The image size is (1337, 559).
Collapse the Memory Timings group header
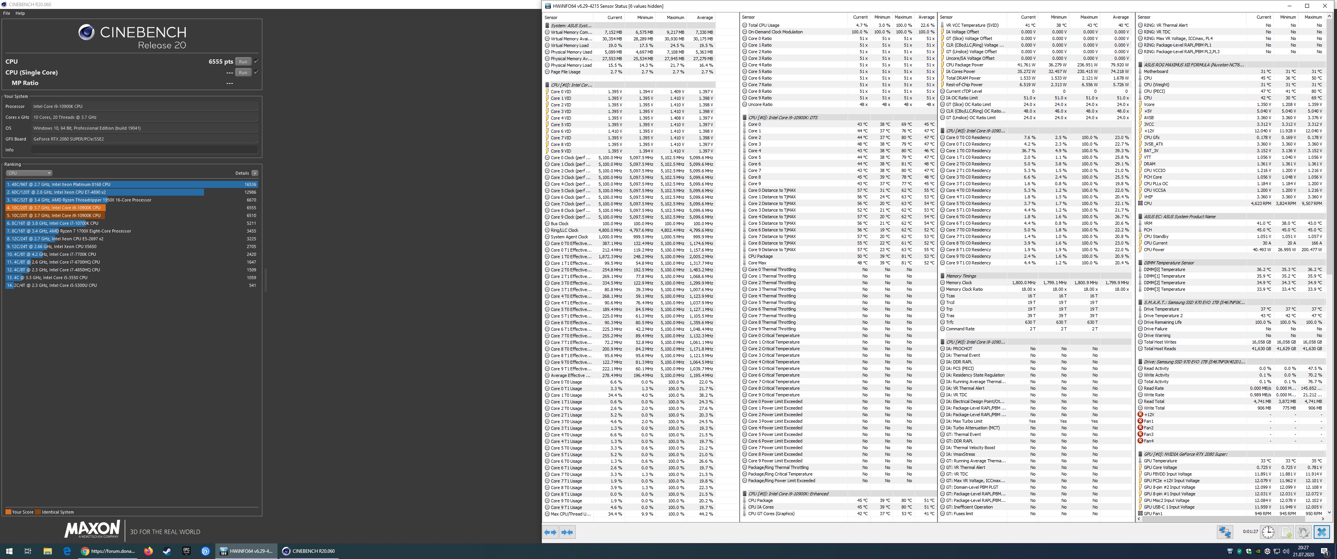click(1035, 276)
